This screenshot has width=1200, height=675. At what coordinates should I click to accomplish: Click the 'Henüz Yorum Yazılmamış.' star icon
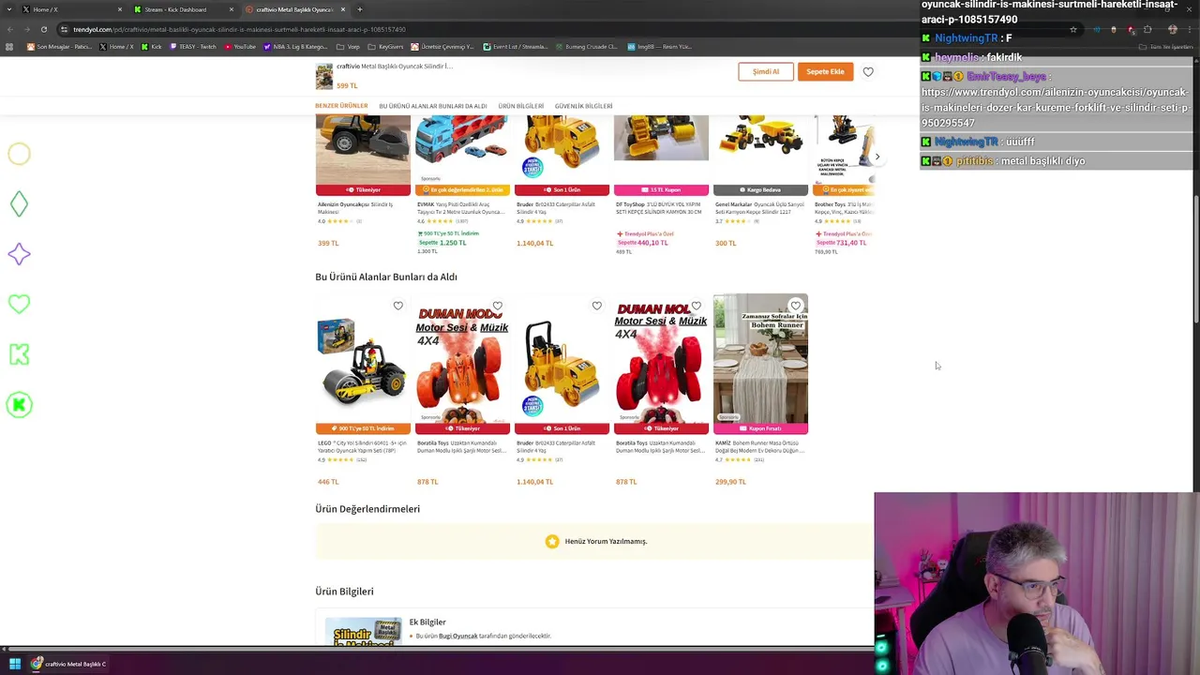click(x=552, y=541)
